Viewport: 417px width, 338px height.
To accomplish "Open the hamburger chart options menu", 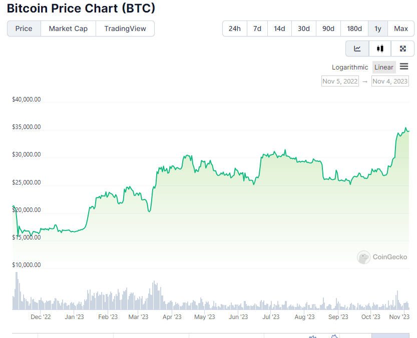I will 404,66.
